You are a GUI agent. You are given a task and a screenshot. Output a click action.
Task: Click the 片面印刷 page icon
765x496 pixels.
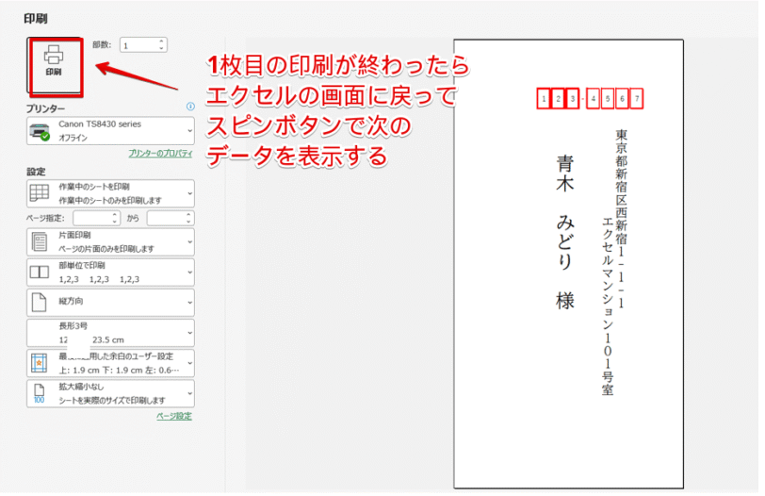coord(39,241)
